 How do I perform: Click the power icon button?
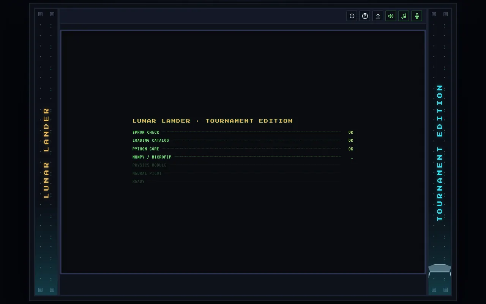pos(352,16)
